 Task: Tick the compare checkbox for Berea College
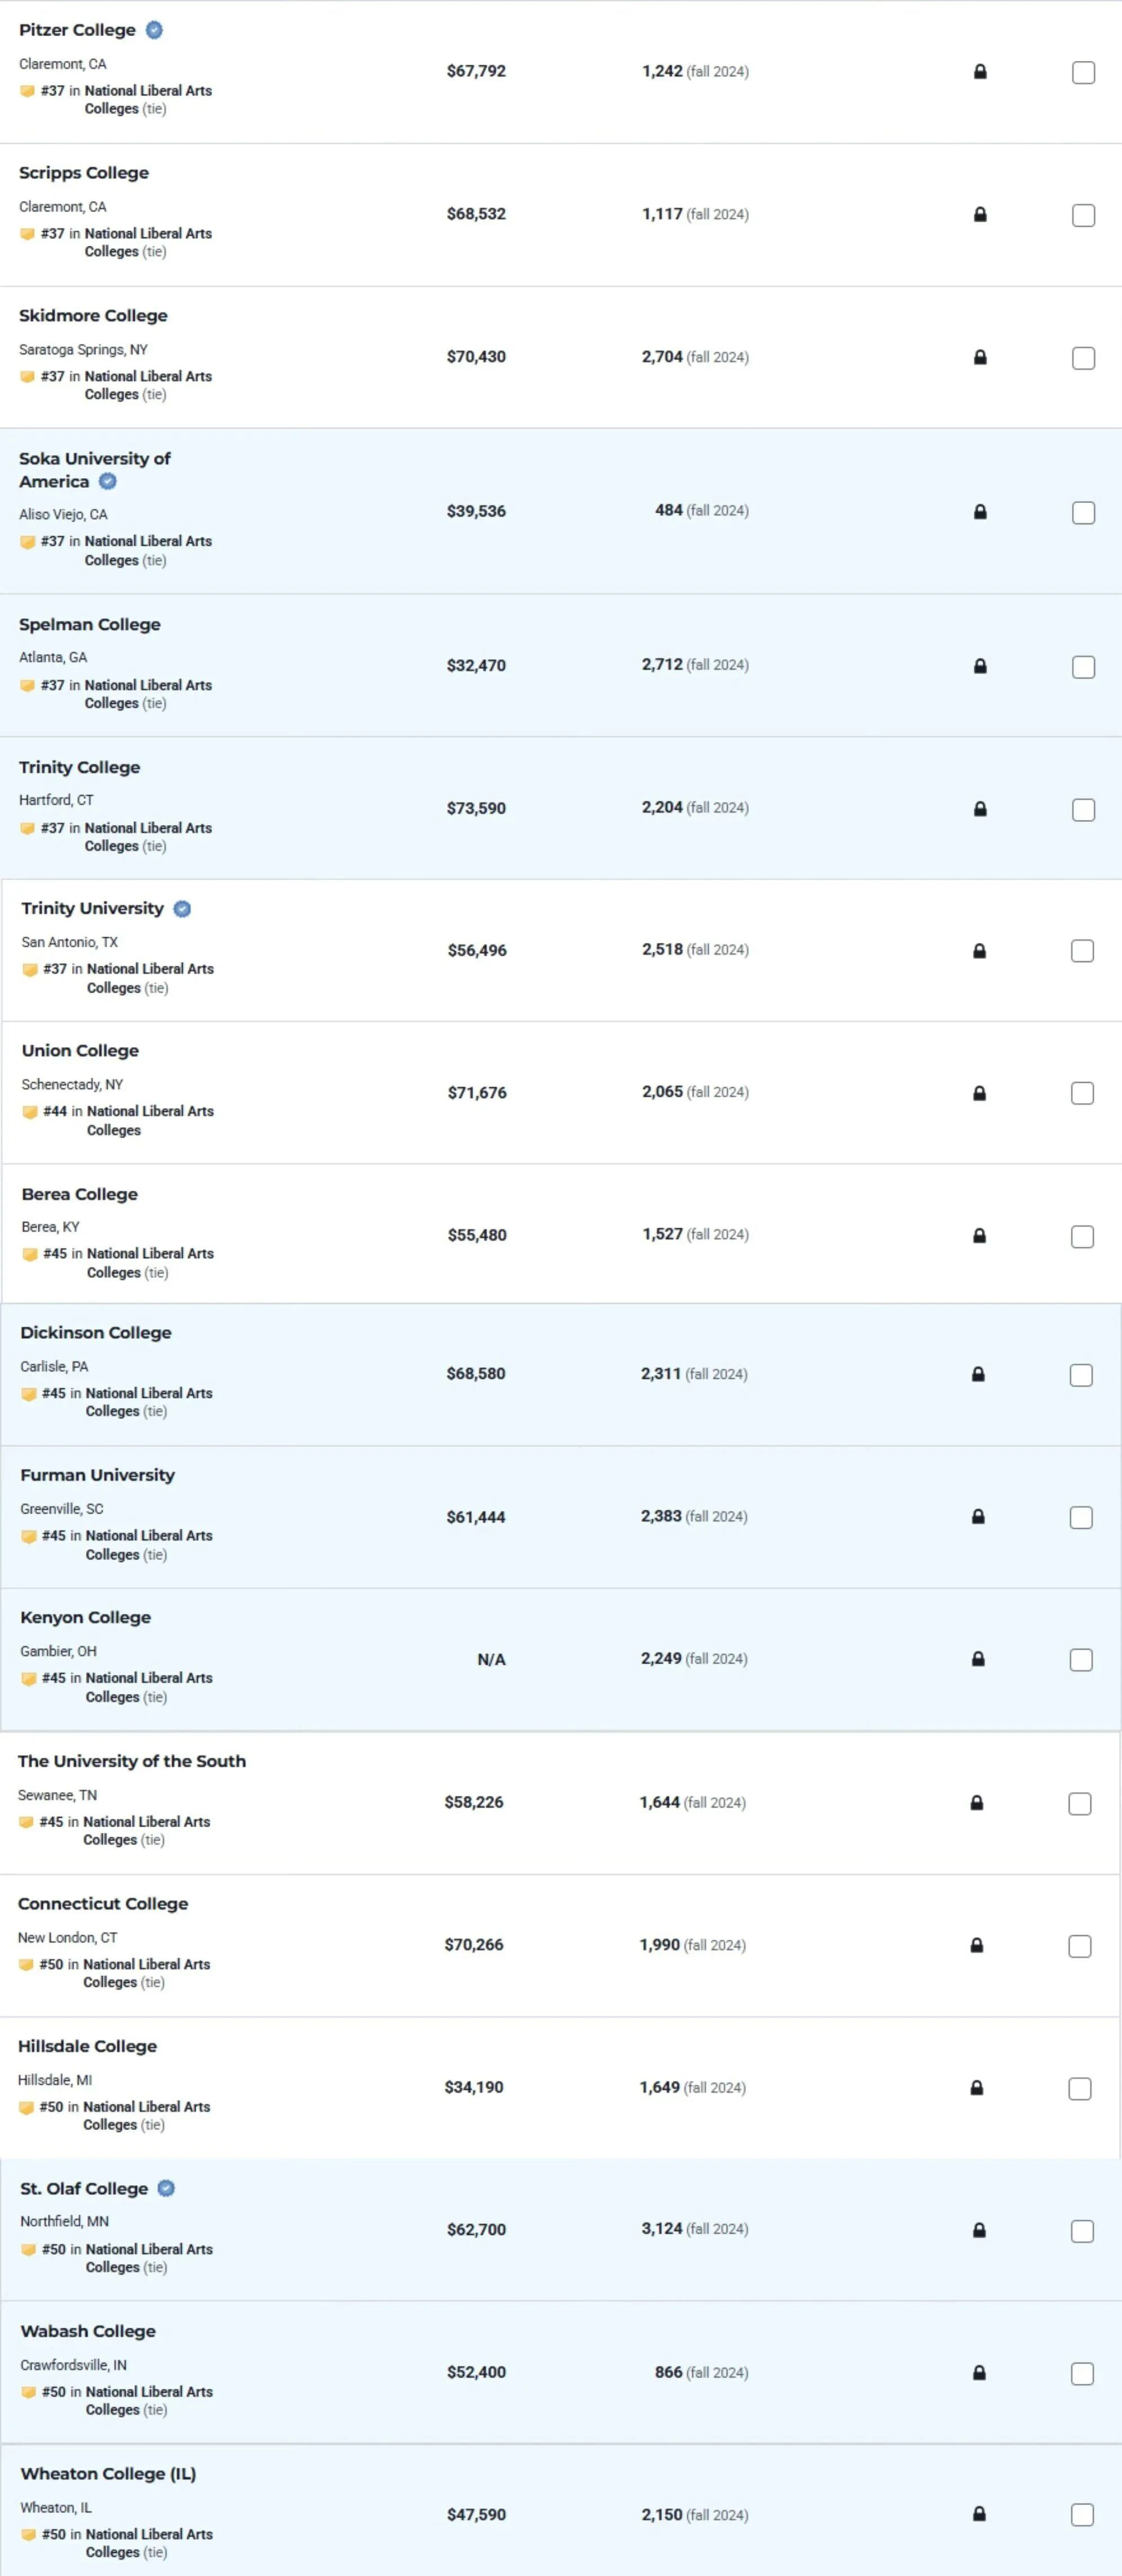[1082, 1236]
